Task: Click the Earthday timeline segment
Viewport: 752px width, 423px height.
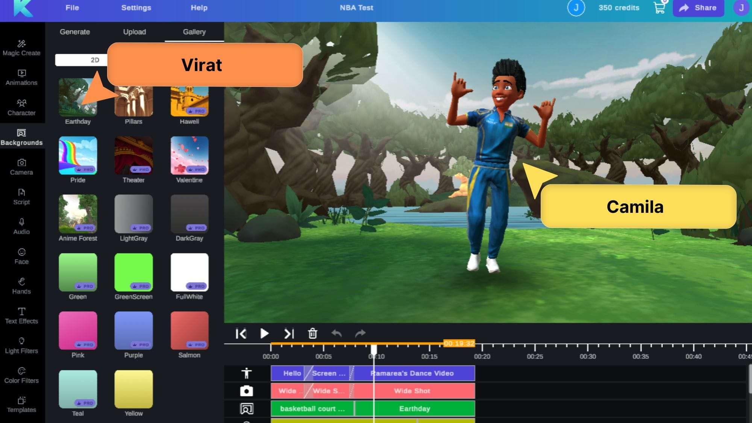Action: (x=415, y=409)
